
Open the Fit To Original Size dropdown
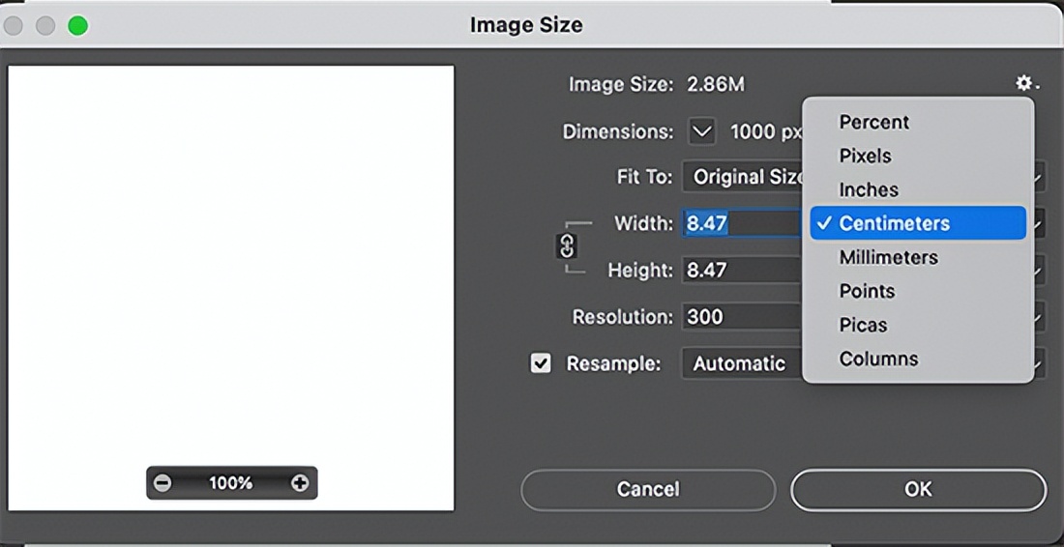[x=743, y=177]
